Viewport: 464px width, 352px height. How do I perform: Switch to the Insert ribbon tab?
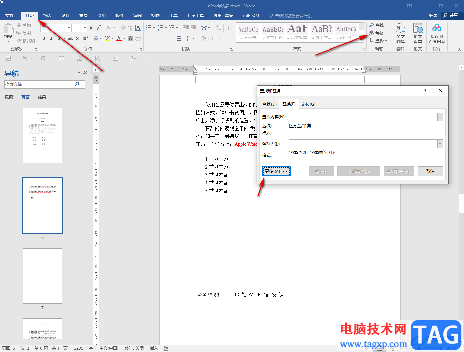(48, 16)
